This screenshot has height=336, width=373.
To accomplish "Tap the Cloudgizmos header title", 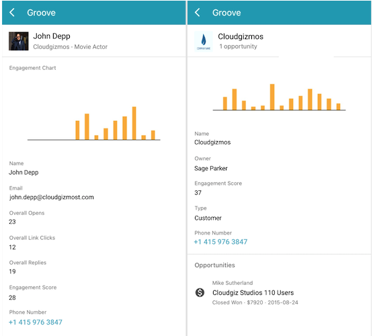I will tap(241, 36).
